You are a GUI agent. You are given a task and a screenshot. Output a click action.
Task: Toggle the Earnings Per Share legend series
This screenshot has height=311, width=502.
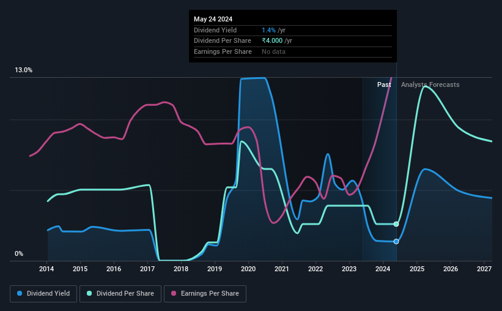coord(205,294)
